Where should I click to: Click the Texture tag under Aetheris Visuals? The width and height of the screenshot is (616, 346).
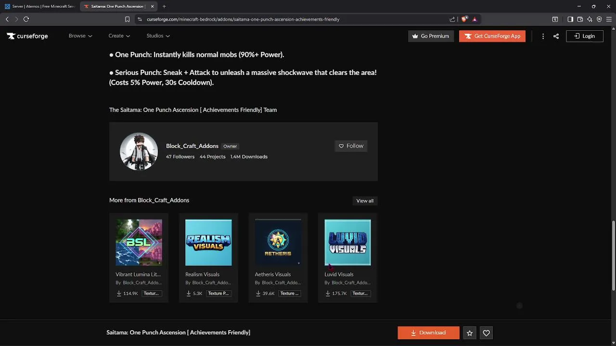tap(289, 293)
